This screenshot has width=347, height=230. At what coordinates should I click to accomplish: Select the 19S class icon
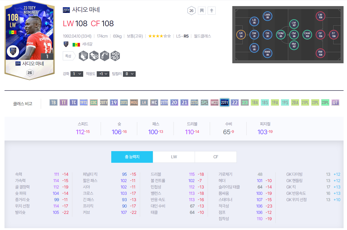point(285,102)
